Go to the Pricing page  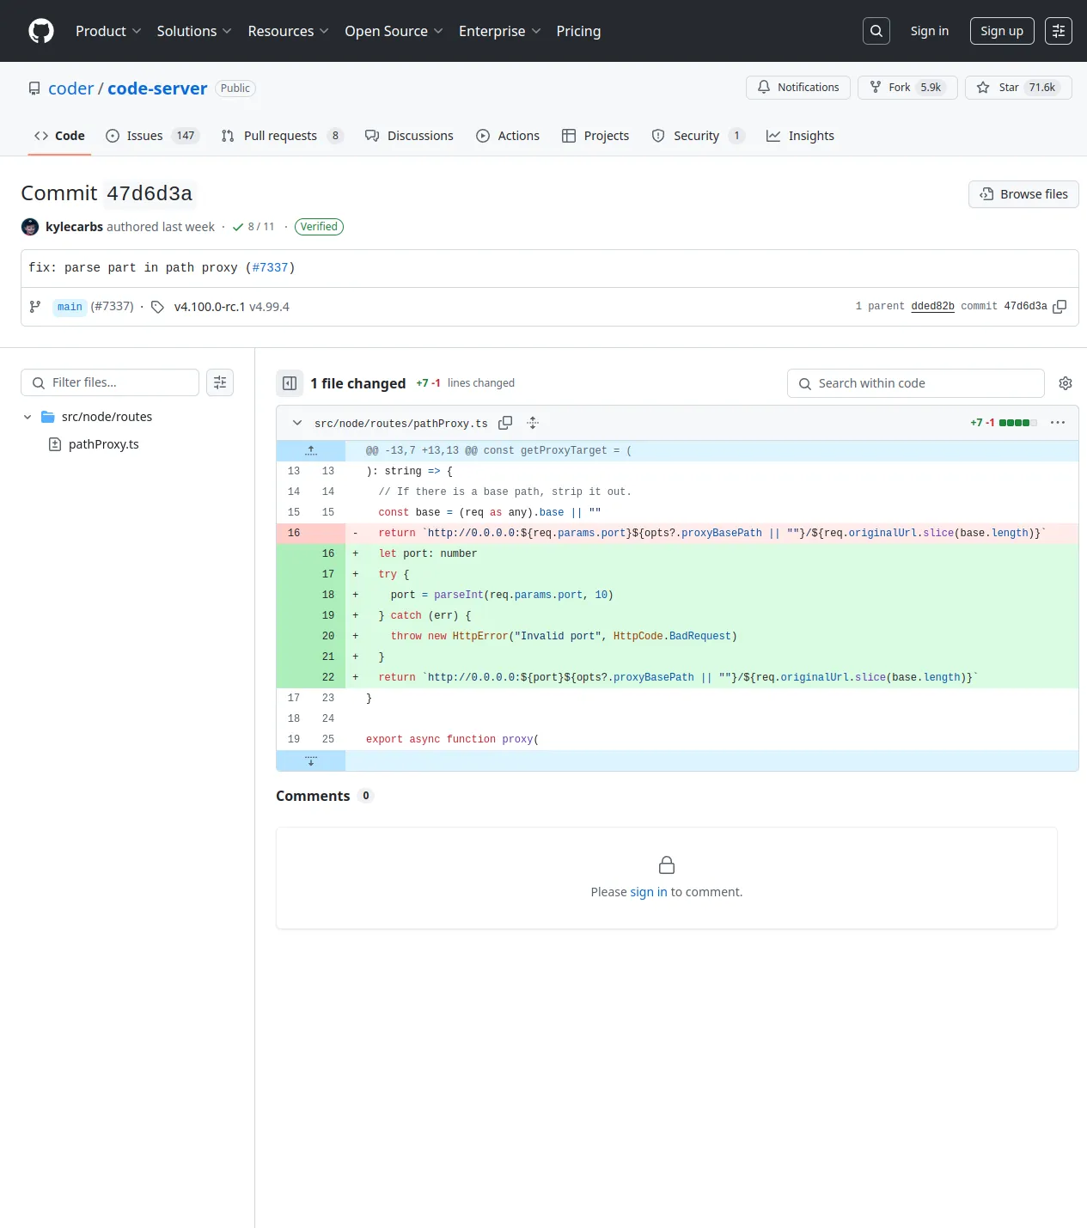(x=578, y=31)
